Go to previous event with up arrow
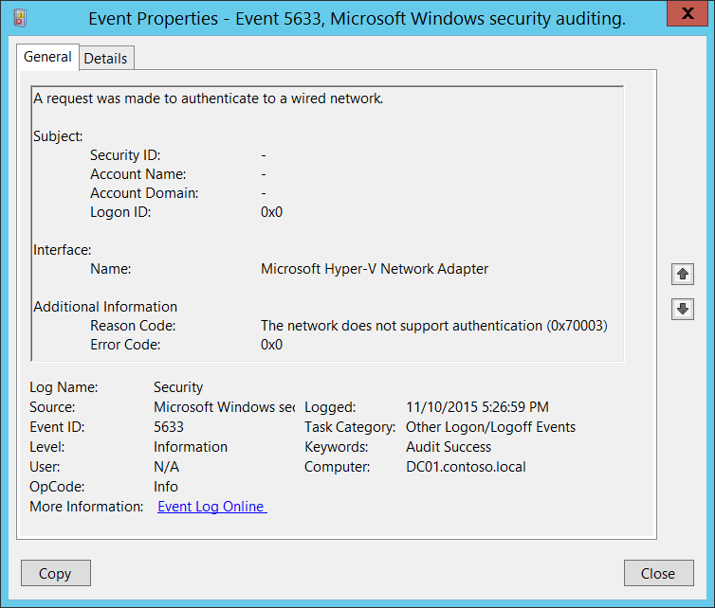Image resolution: width=715 pixels, height=608 pixels. (x=682, y=275)
